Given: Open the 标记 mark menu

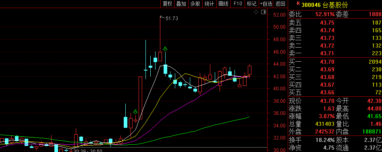Looking at the screenshot, I should (x=252, y=4).
